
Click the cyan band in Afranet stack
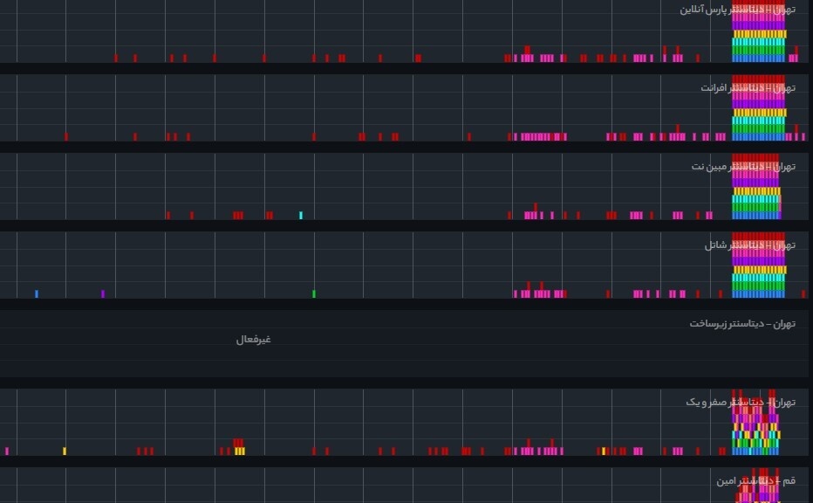[759, 121]
